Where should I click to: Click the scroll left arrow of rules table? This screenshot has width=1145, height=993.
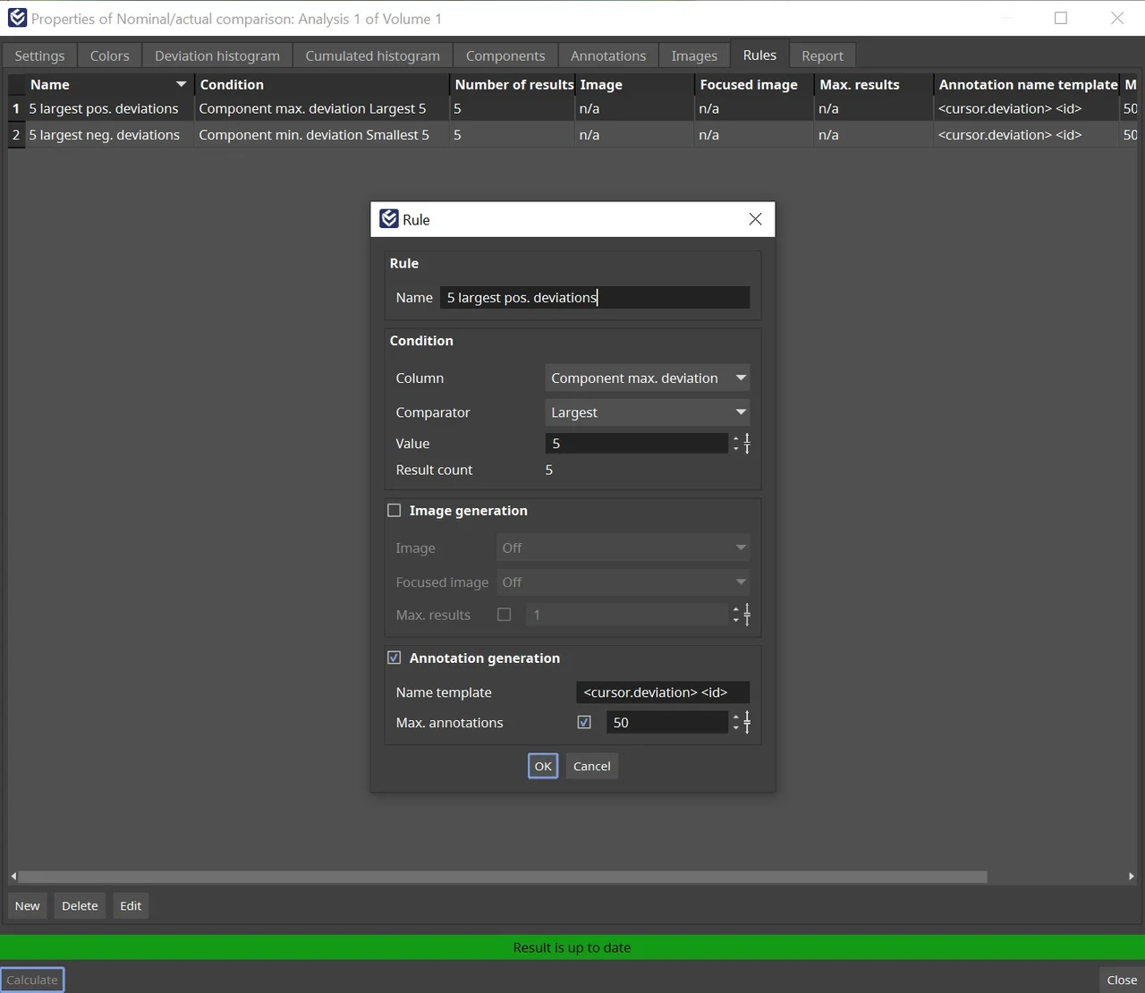point(13,877)
